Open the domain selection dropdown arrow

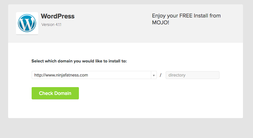click(x=154, y=75)
